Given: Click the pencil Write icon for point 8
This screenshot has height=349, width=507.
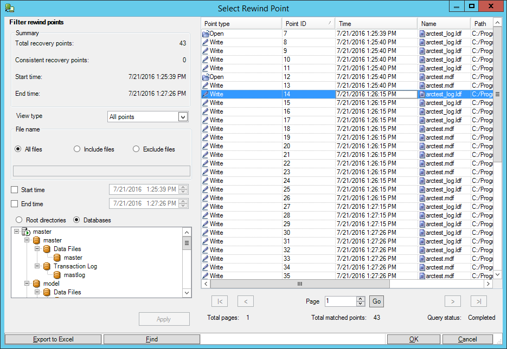Looking at the screenshot, I should (x=206, y=42).
